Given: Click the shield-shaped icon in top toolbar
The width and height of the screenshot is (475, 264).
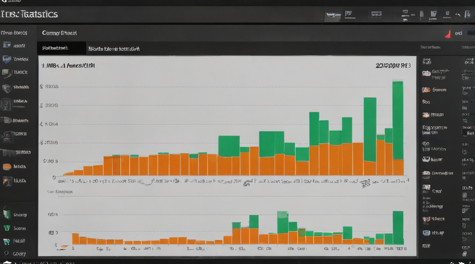Looking at the screenshot, I should coord(433,14).
